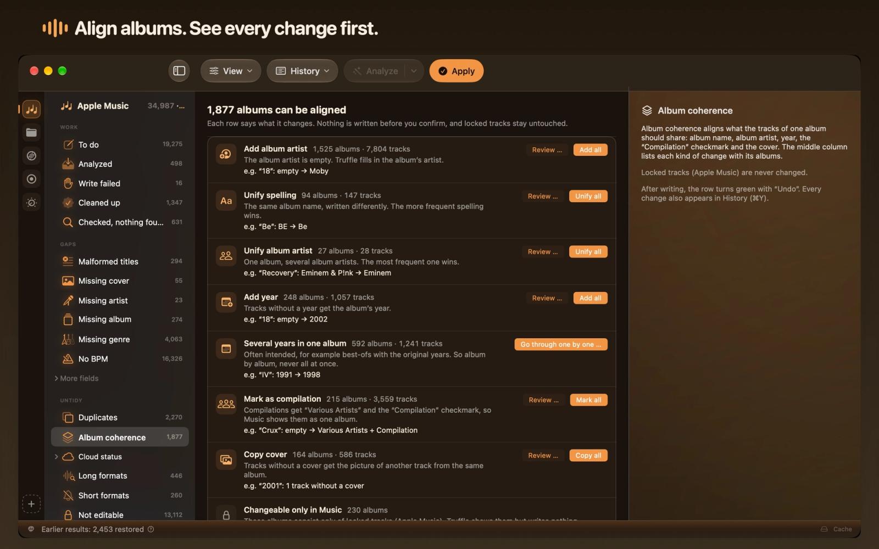Click the No BPM metronome icon

click(x=68, y=359)
